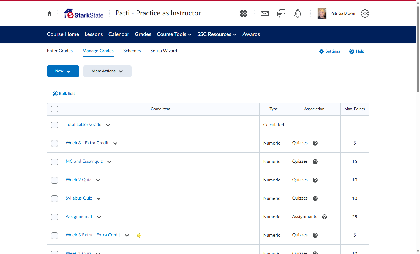Open admin tools gear icon
420x254 pixels.
(x=365, y=13)
